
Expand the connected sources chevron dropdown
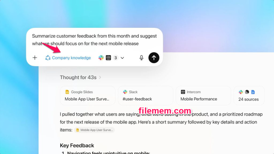(122, 58)
